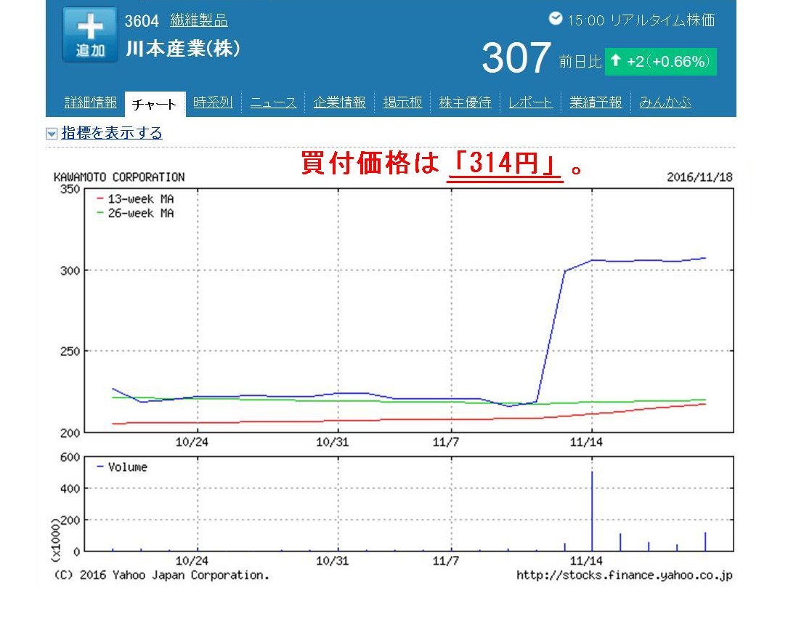This screenshot has width=788, height=630.
Task: Click the リアルタイム株価 label
Action: pos(662,20)
